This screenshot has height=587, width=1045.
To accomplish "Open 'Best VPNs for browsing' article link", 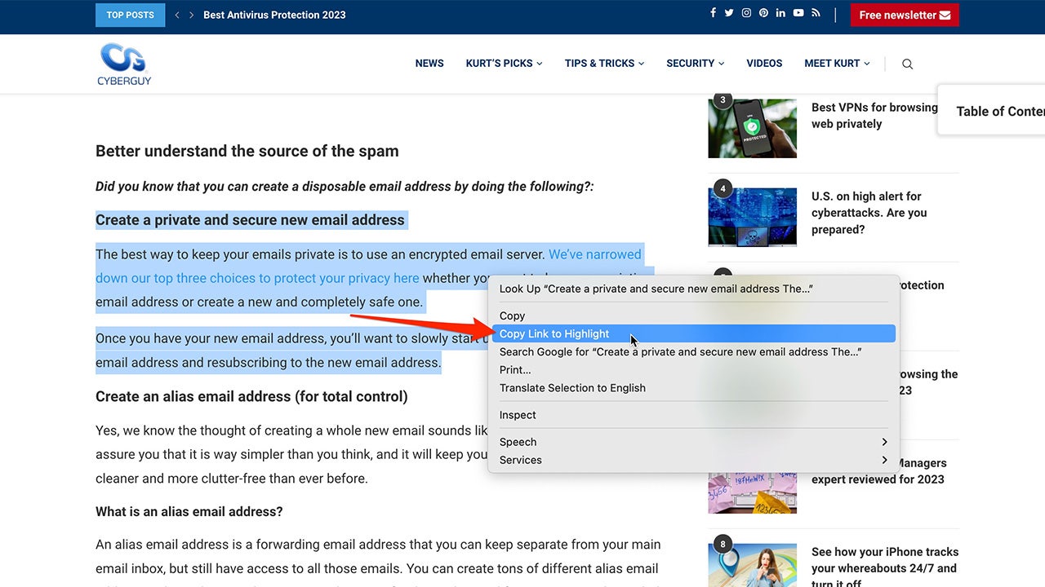I will point(874,115).
